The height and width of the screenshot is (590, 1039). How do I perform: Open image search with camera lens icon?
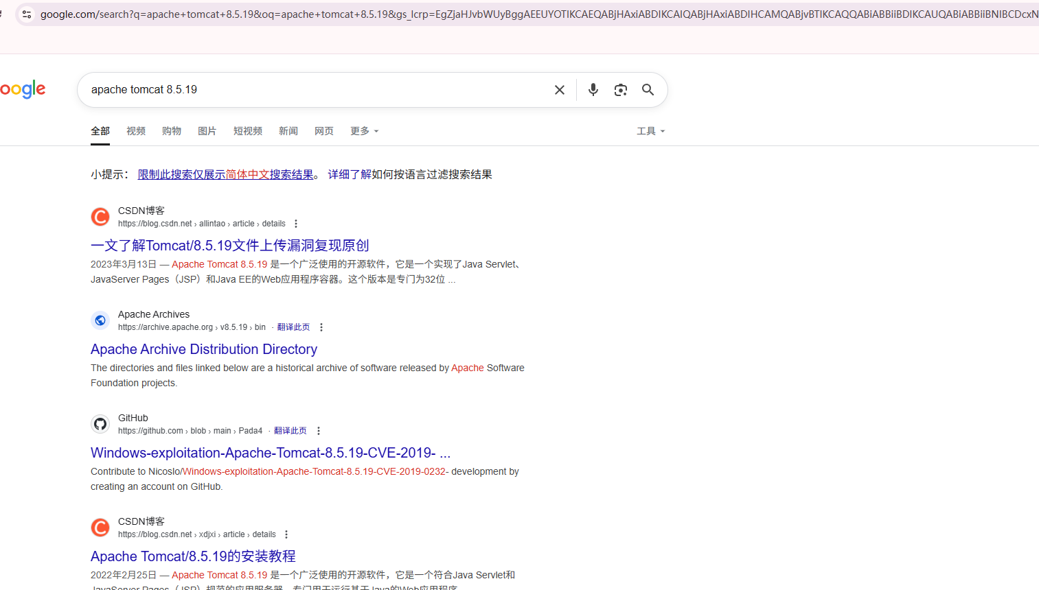(621, 90)
